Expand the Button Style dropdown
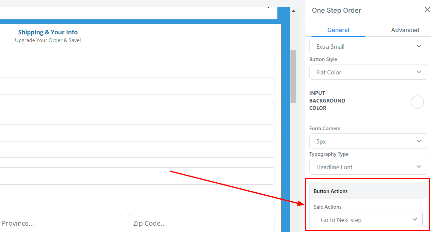 pyautogui.click(x=368, y=72)
